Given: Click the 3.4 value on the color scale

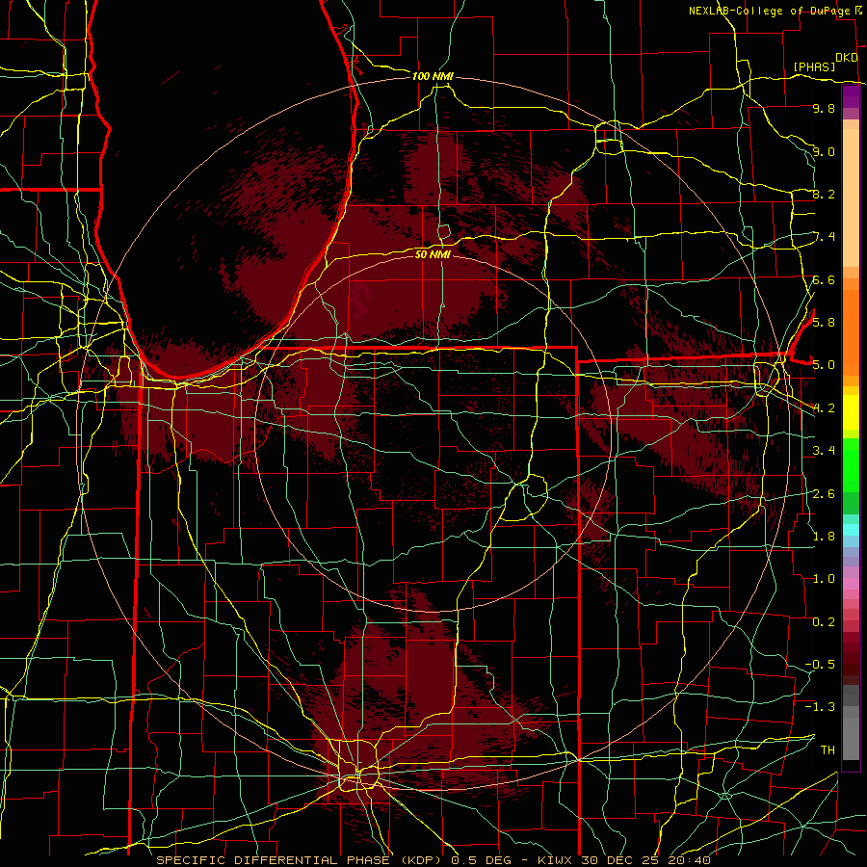Looking at the screenshot, I should click(x=824, y=451).
